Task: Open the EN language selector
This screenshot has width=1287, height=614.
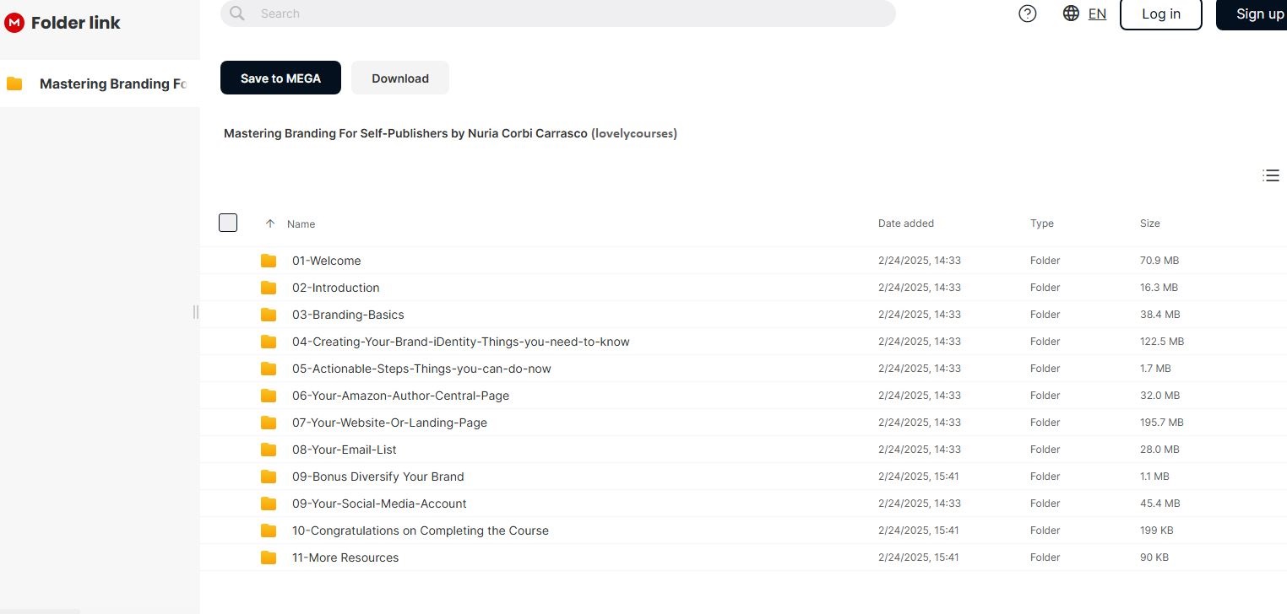Action: click(x=1097, y=13)
